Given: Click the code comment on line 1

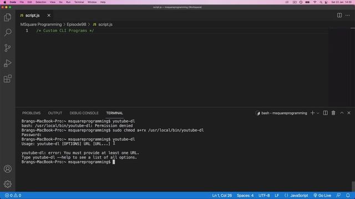Looking at the screenshot, I should click(x=65, y=31).
